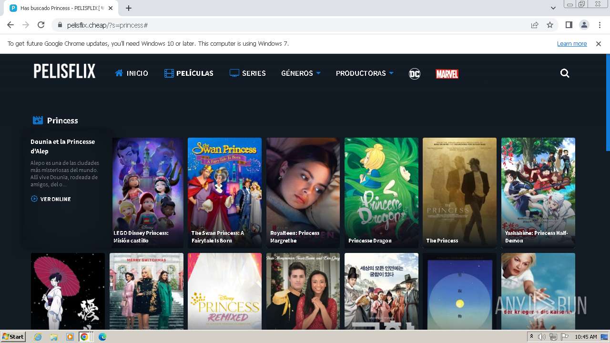Launch Microsoft Edge from taskbar

tap(102, 337)
